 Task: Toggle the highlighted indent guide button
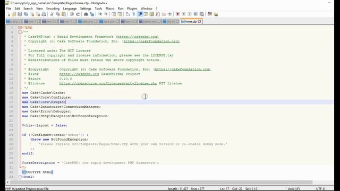(x=140, y=14)
